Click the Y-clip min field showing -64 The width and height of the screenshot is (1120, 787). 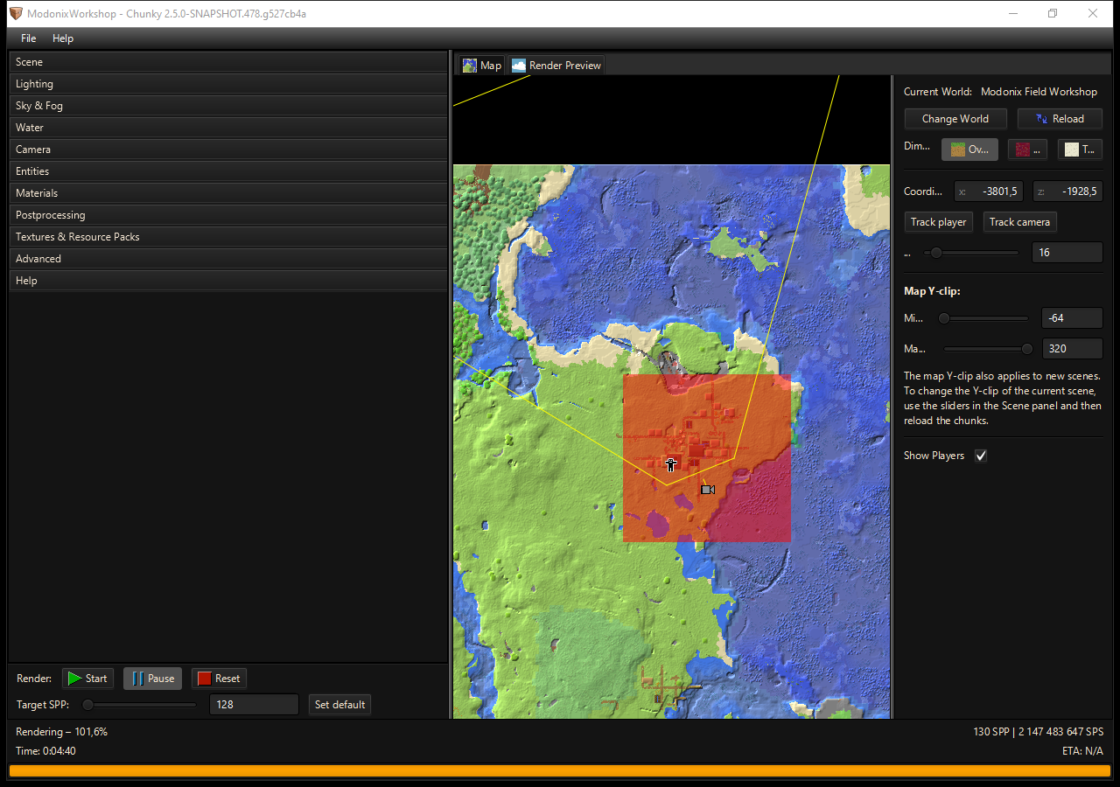(1072, 318)
